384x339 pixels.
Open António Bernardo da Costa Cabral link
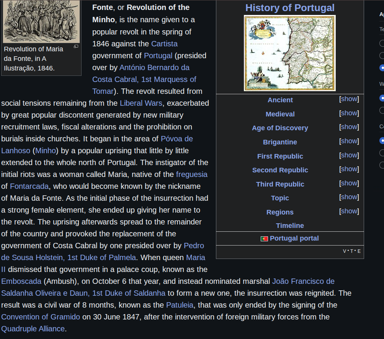coord(144,79)
